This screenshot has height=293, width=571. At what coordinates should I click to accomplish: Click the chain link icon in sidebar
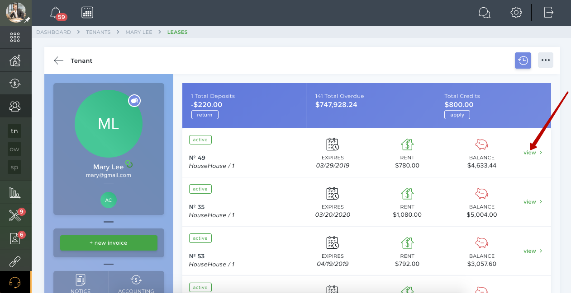(15, 261)
